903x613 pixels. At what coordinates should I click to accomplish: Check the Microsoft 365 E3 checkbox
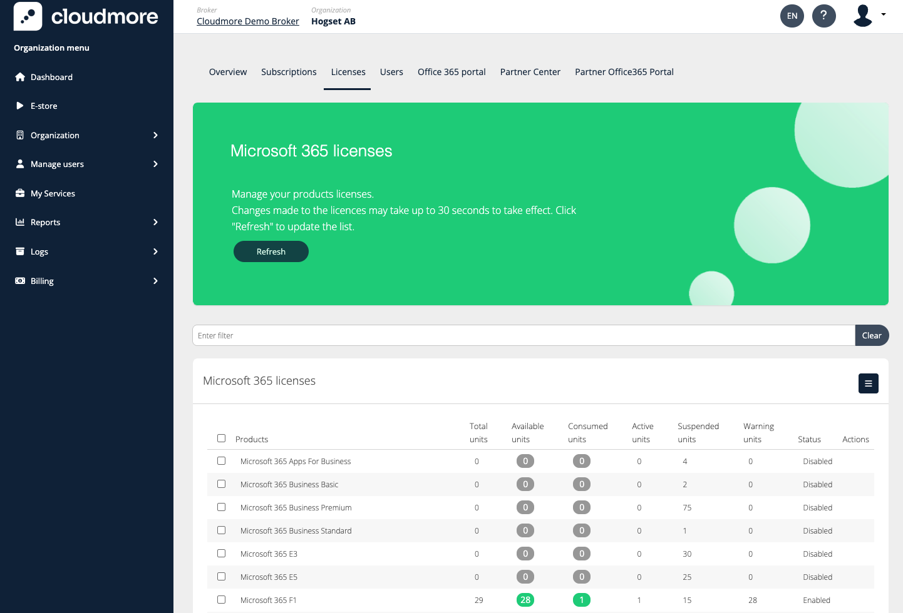point(221,554)
